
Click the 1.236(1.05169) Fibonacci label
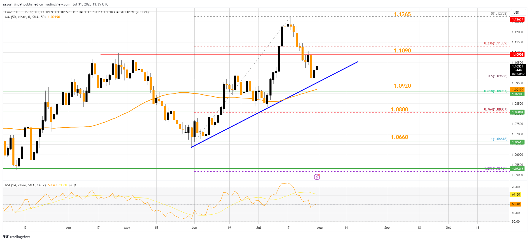[496, 168]
